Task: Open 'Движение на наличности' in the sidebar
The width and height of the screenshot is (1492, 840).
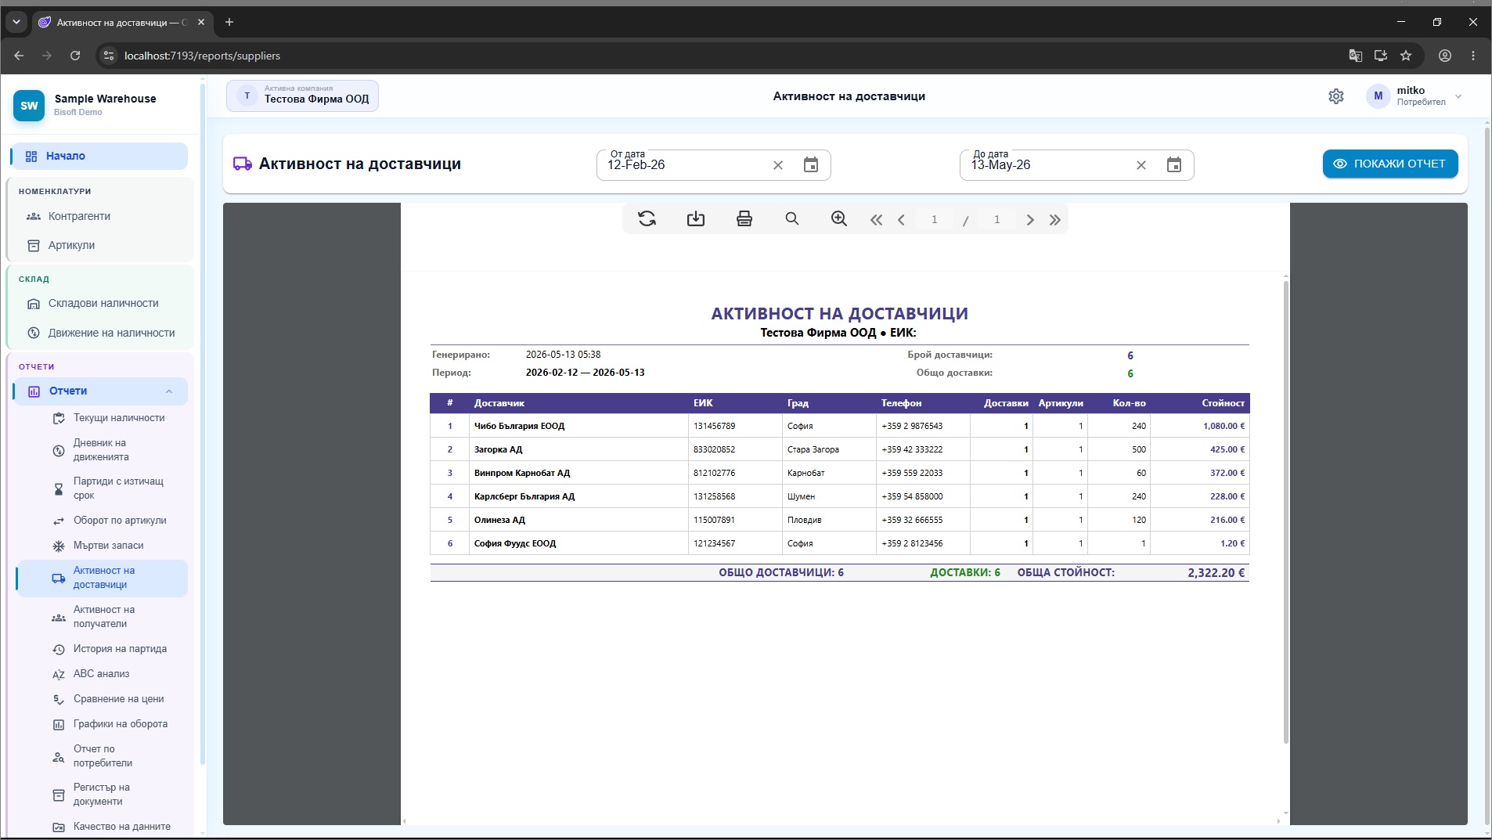Action: point(111,333)
